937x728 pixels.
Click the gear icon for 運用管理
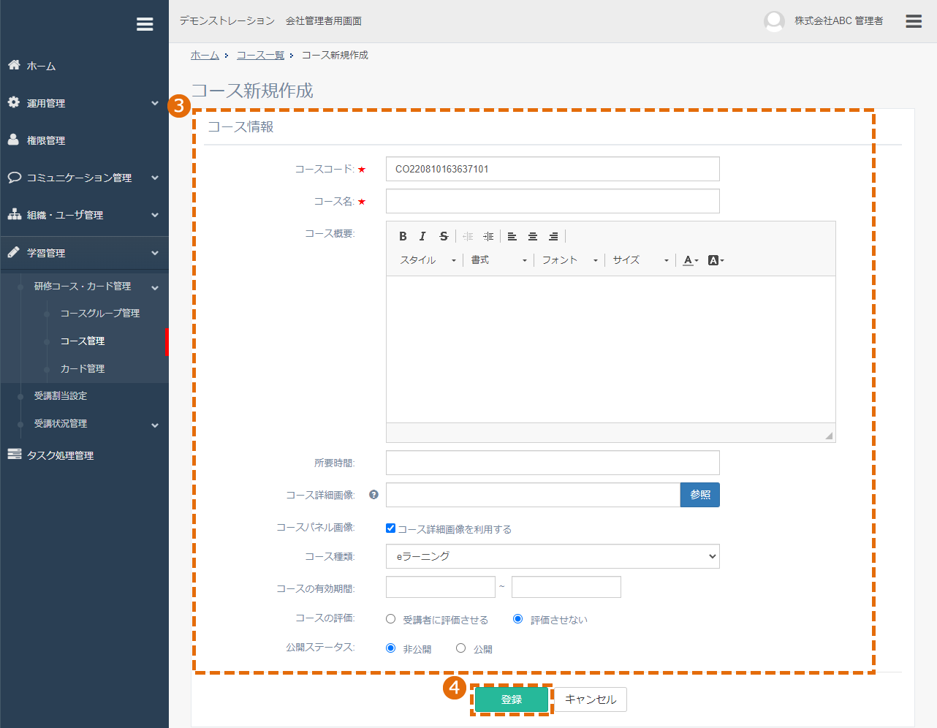tap(14, 102)
